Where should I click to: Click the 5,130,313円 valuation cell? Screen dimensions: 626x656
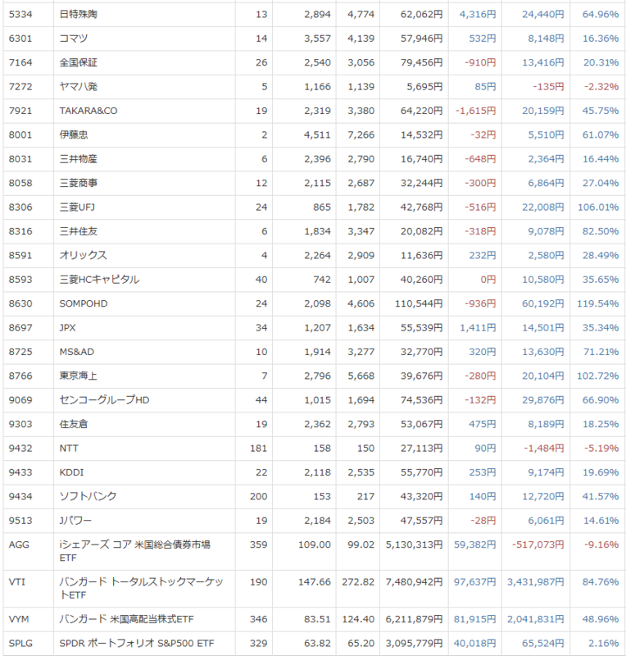click(x=414, y=544)
